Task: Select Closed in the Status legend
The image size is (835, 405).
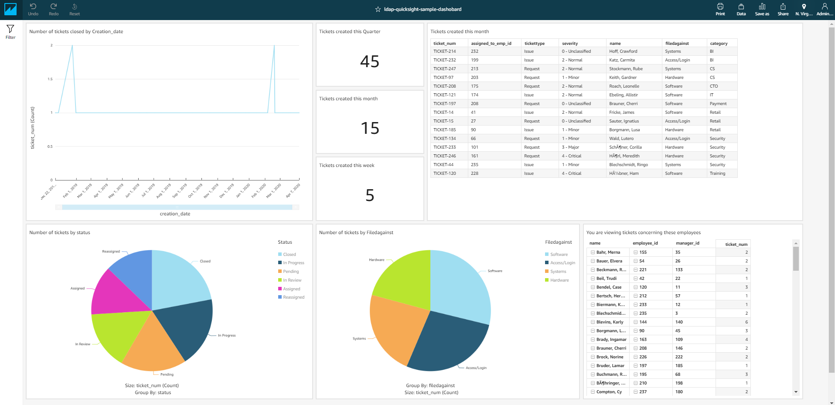Action: coord(287,255)
